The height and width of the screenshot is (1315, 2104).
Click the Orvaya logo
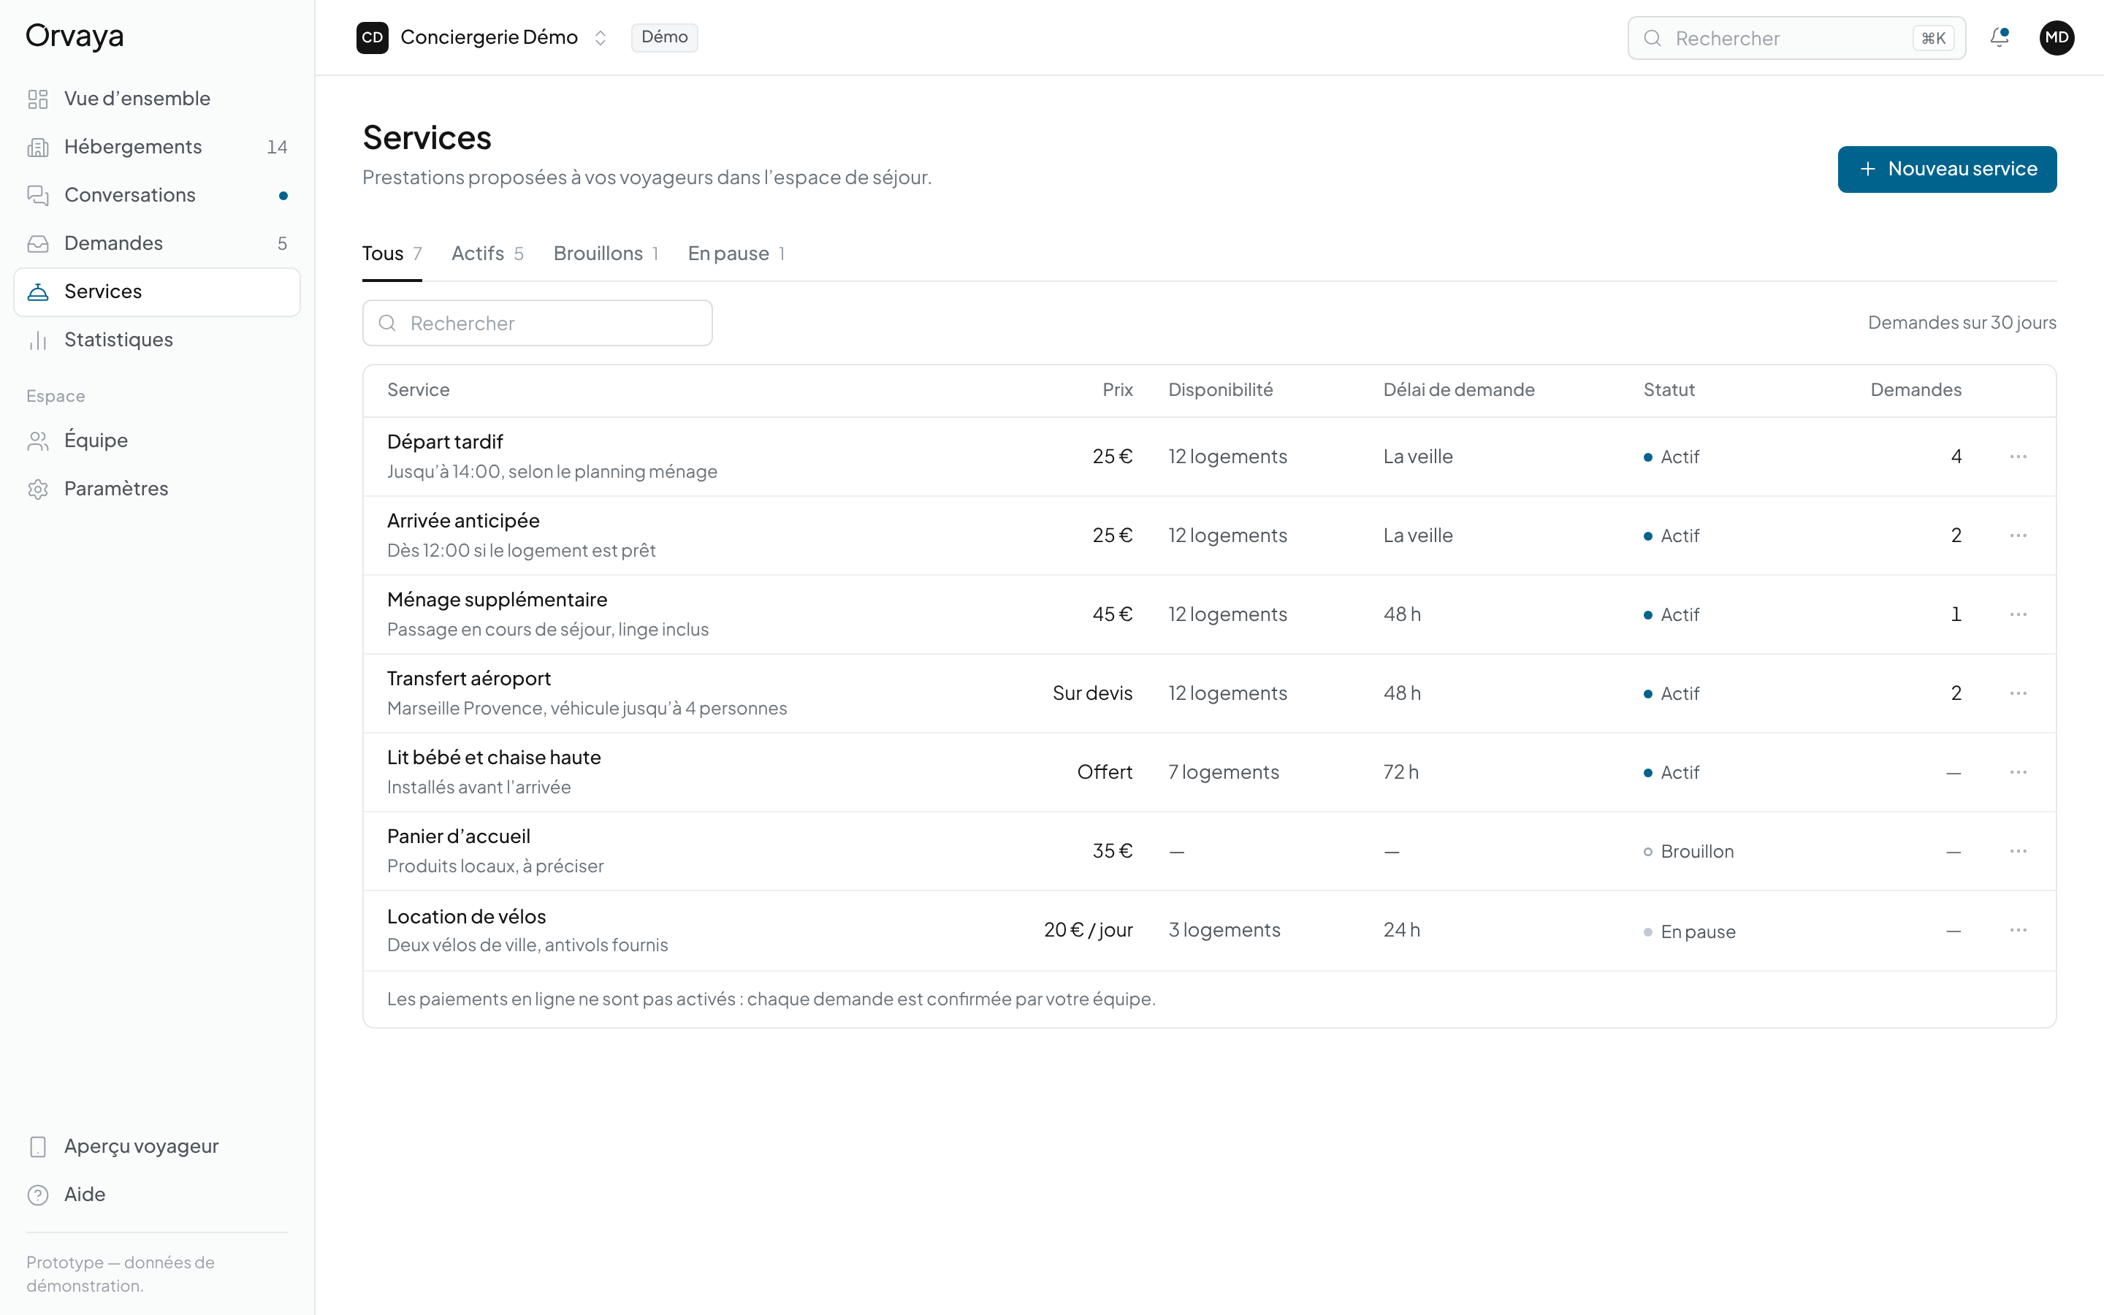pyautogui.click(x=75, y=36)
